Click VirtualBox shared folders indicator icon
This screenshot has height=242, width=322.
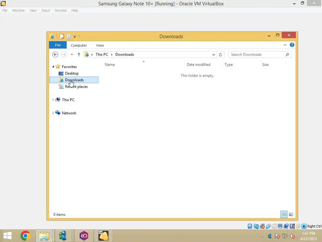click(x=274, y=226)
